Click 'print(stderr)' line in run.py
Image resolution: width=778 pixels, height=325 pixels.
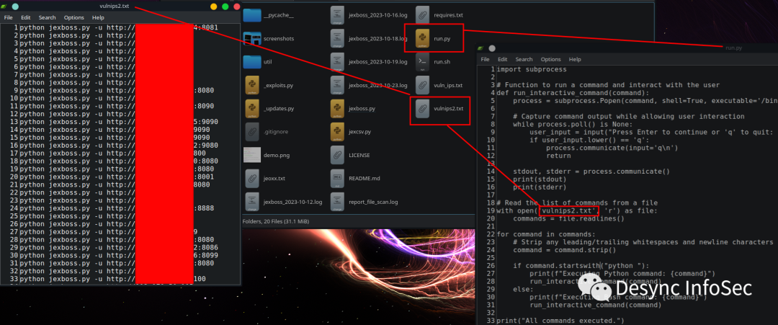pos(540,187)
